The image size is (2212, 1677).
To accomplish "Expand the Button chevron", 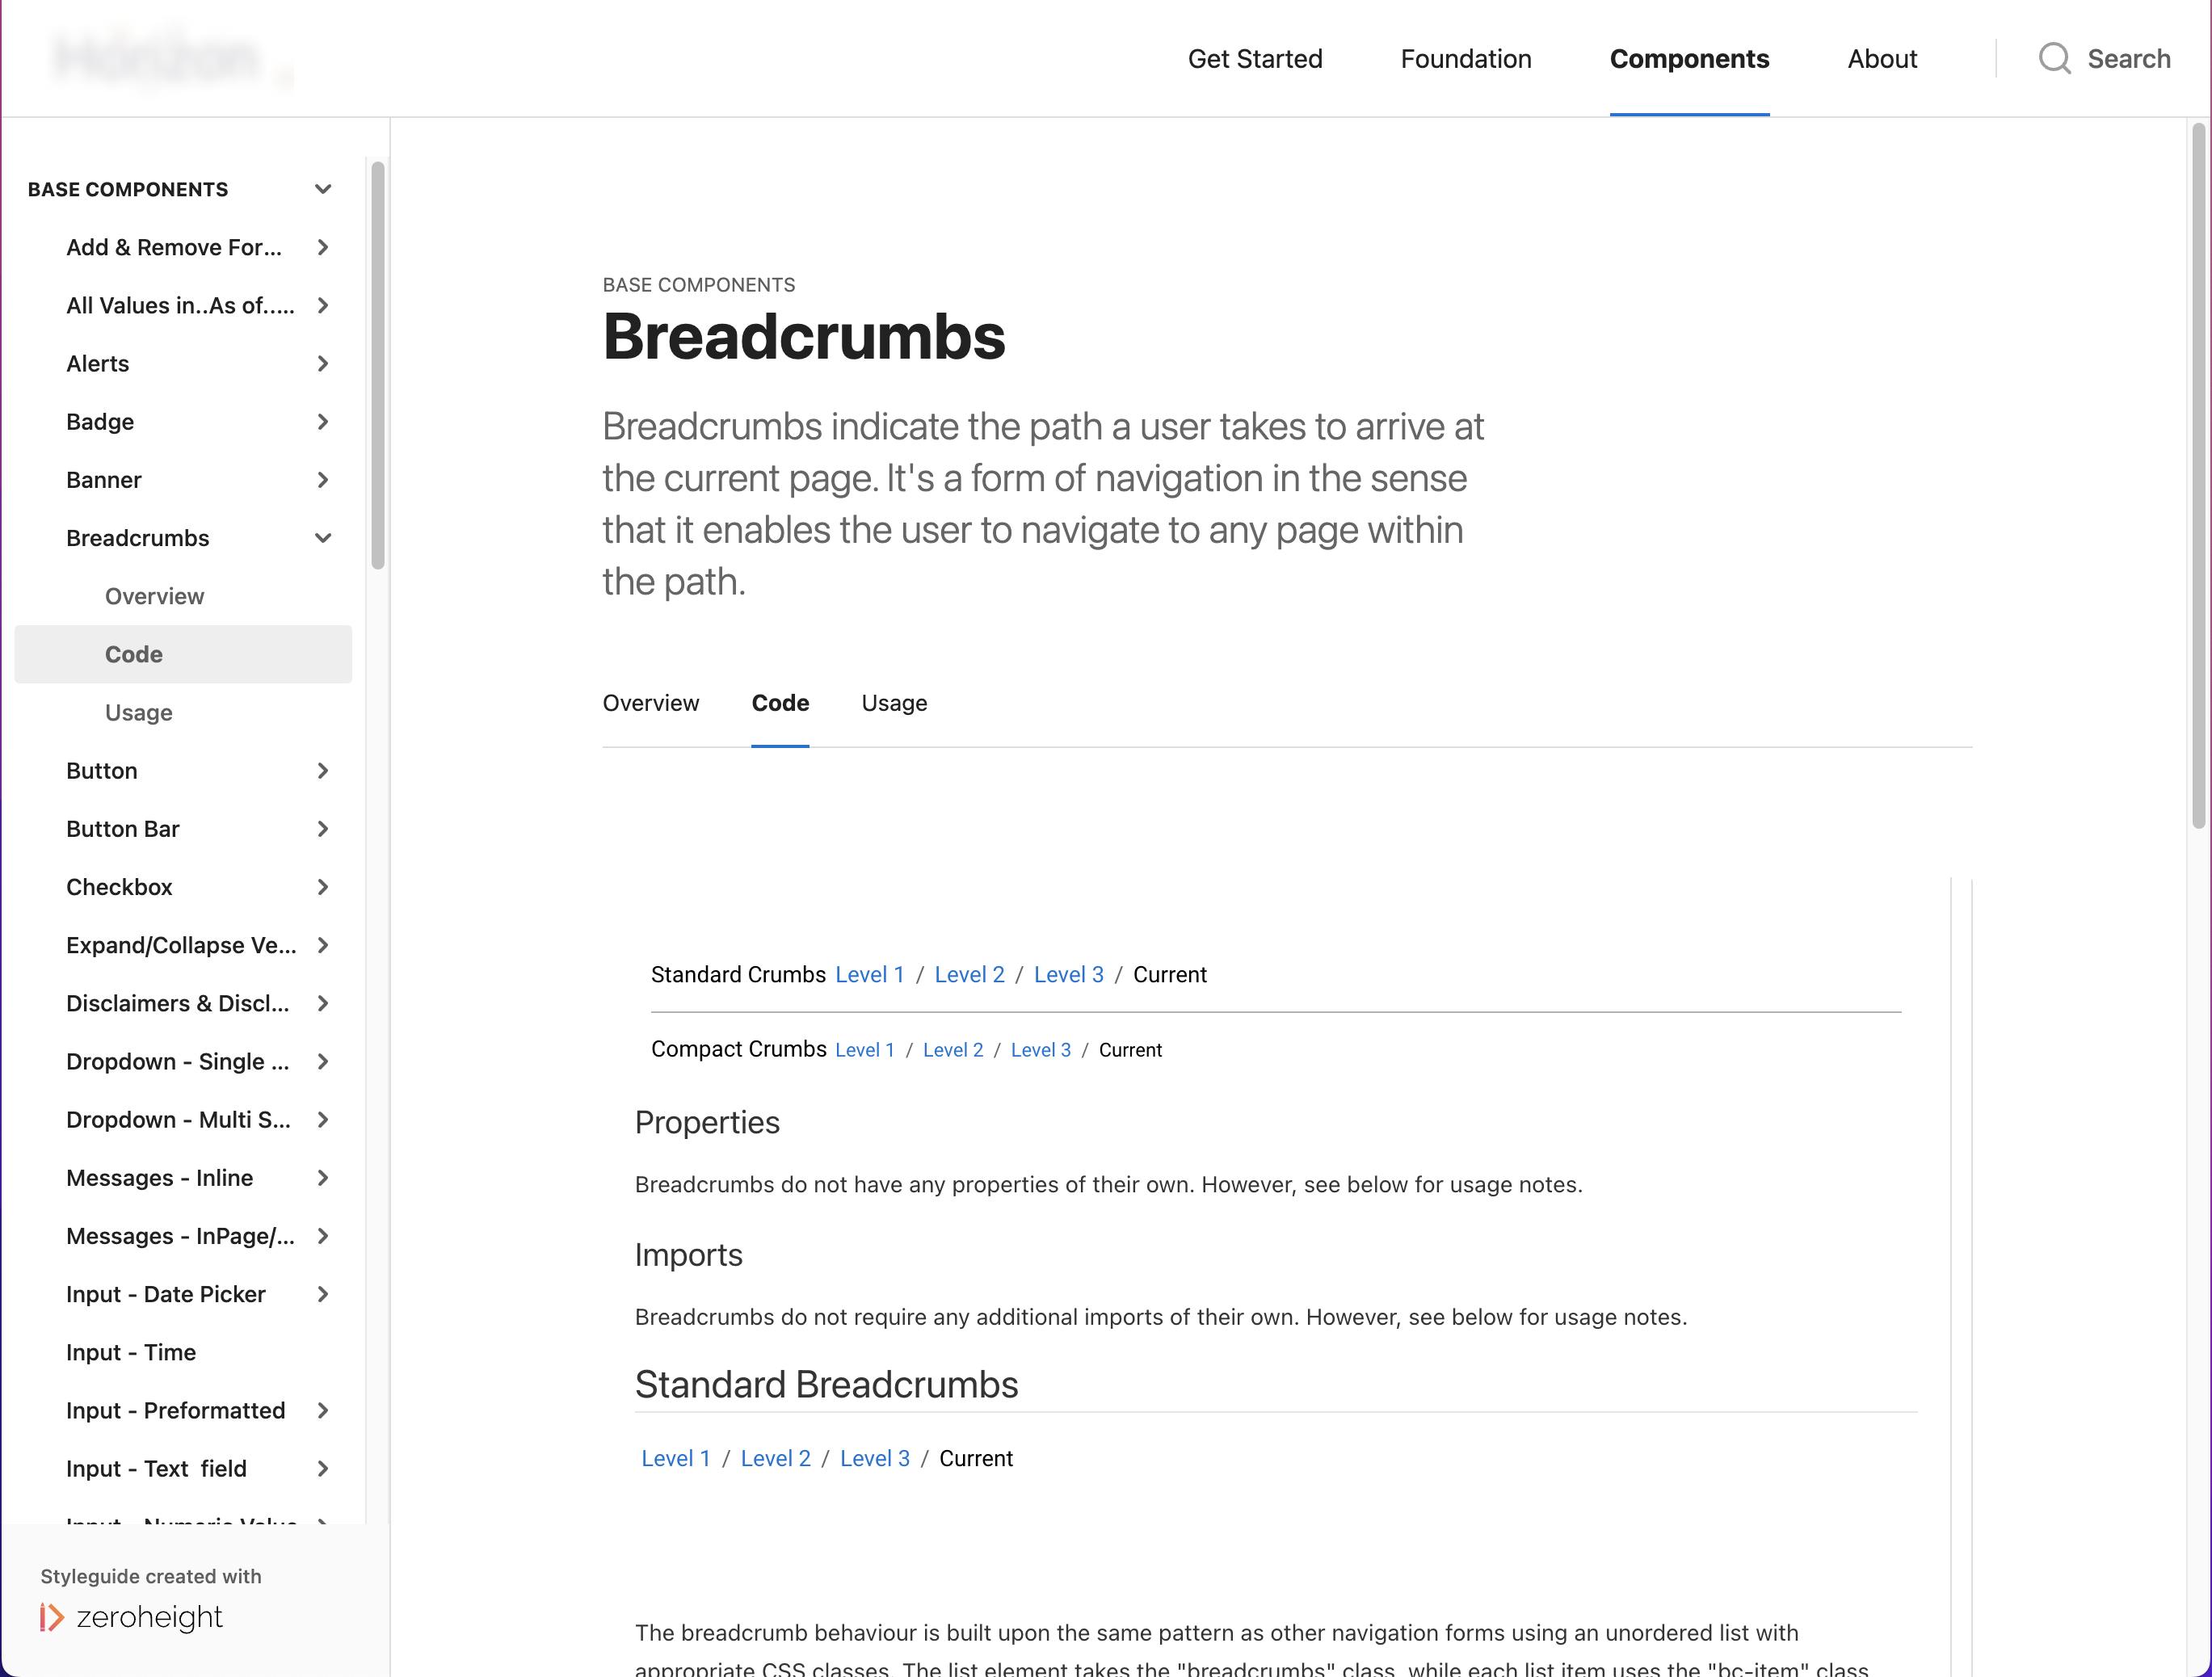I will (x=322, y=770).
